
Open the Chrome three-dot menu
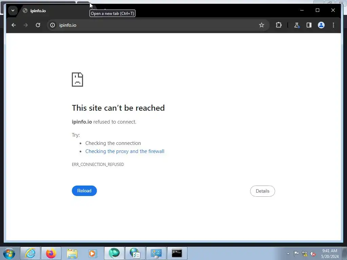coord(333,25)
